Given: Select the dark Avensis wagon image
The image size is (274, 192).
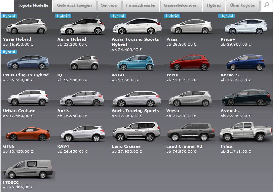Looking at the screenshot, I should click(246, 98).
